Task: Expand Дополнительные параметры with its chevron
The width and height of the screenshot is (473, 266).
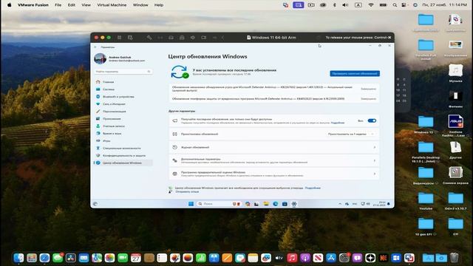Action: coord(375,161)
